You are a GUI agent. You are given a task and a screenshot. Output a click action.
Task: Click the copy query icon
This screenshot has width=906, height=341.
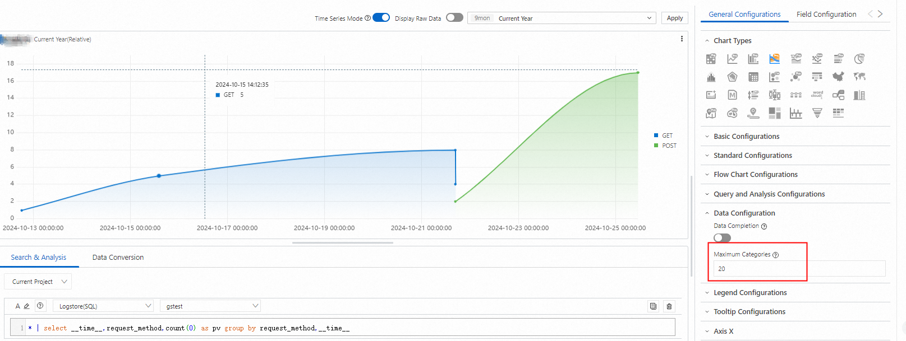[x=653, y=306]
